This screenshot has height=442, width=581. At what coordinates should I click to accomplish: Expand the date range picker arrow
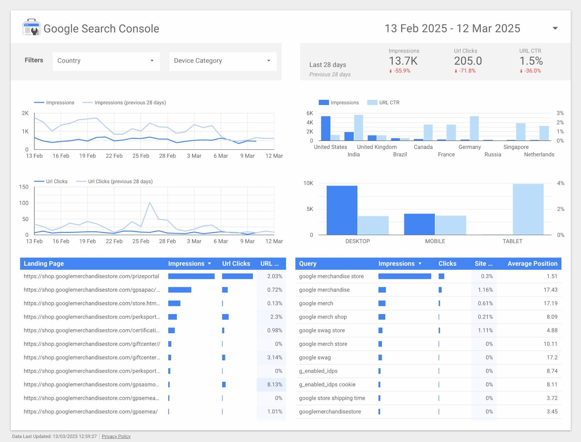(555, 28)
